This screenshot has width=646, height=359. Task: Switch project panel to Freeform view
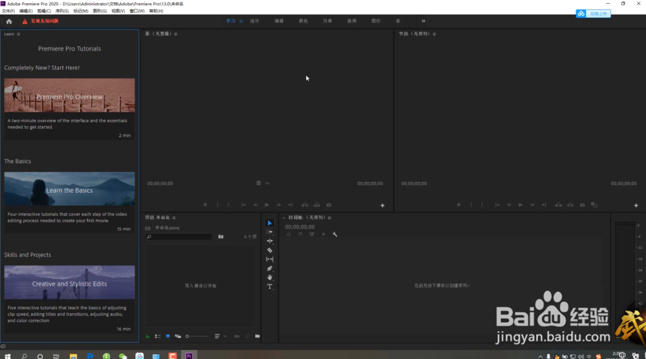point(178,336)
